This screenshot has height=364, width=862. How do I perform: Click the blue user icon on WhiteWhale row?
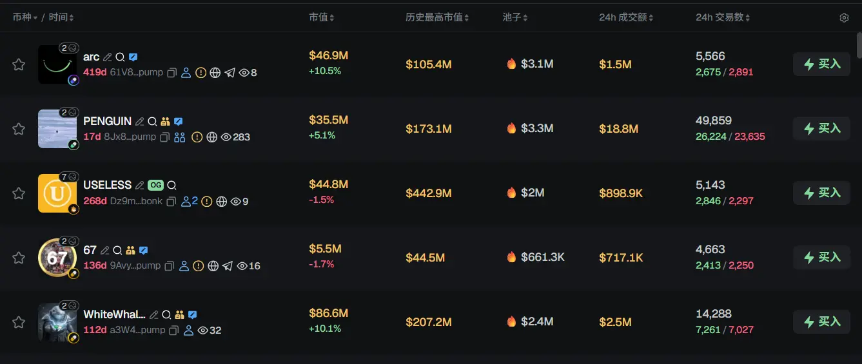pyautogui.click(x=188, y=330)
